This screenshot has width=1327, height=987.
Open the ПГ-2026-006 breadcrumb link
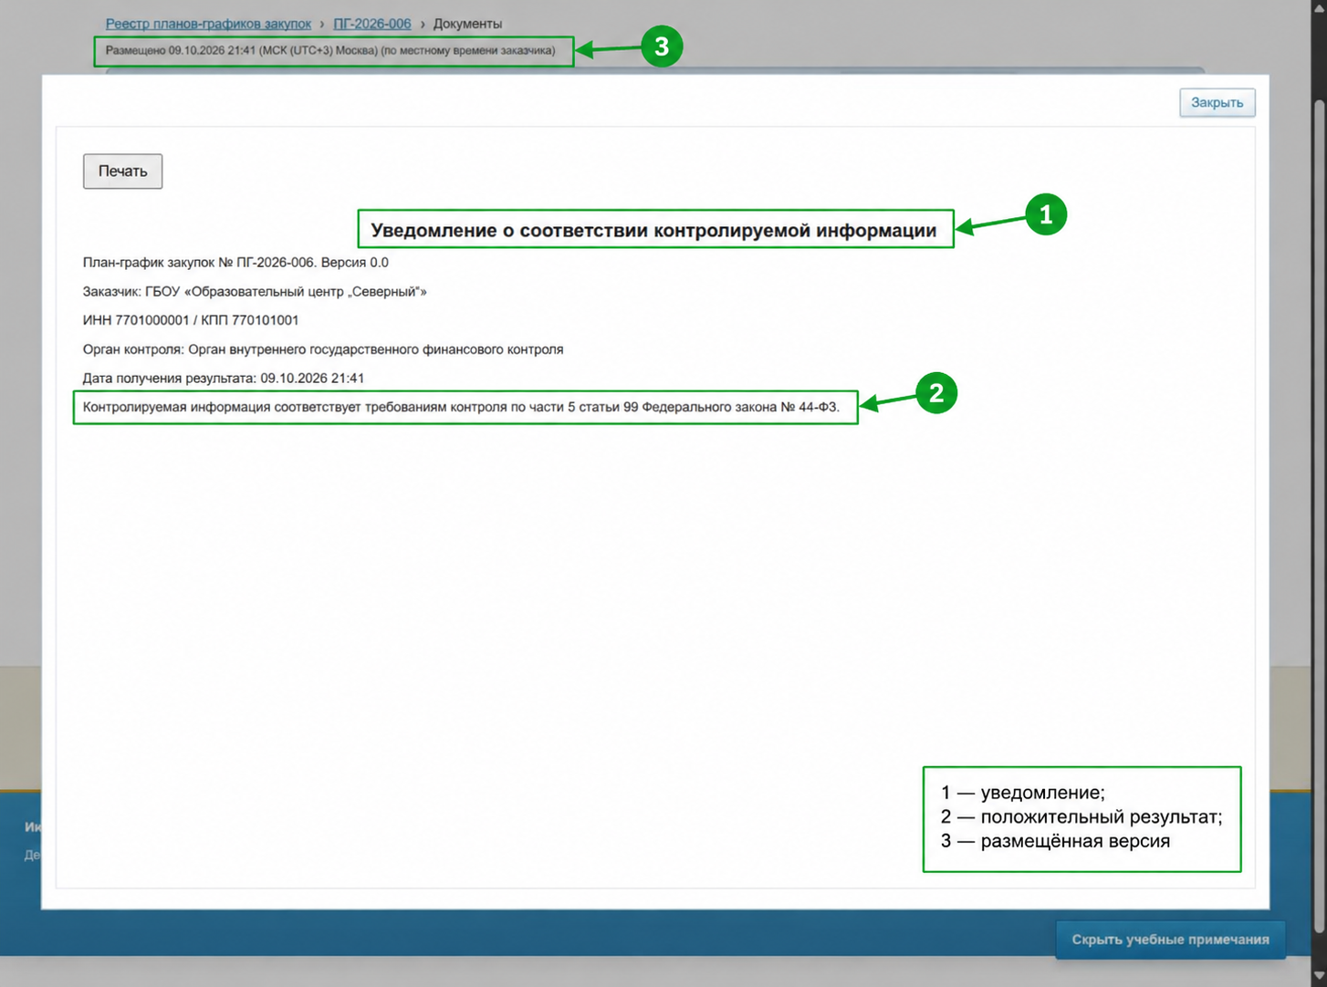(372, 24)
